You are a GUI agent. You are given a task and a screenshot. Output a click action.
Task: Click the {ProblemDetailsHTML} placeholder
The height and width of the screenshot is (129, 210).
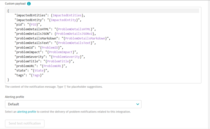74,29
